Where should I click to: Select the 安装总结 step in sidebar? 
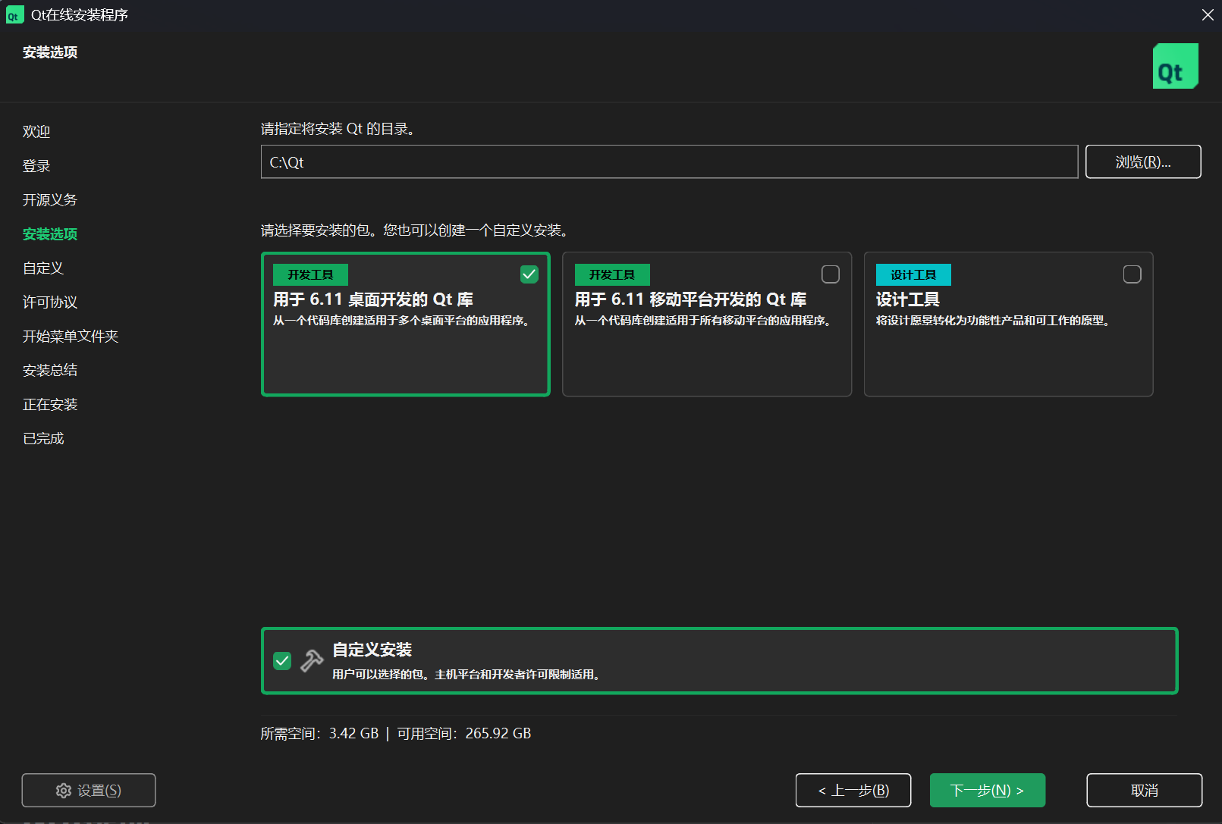pos(50,371)
